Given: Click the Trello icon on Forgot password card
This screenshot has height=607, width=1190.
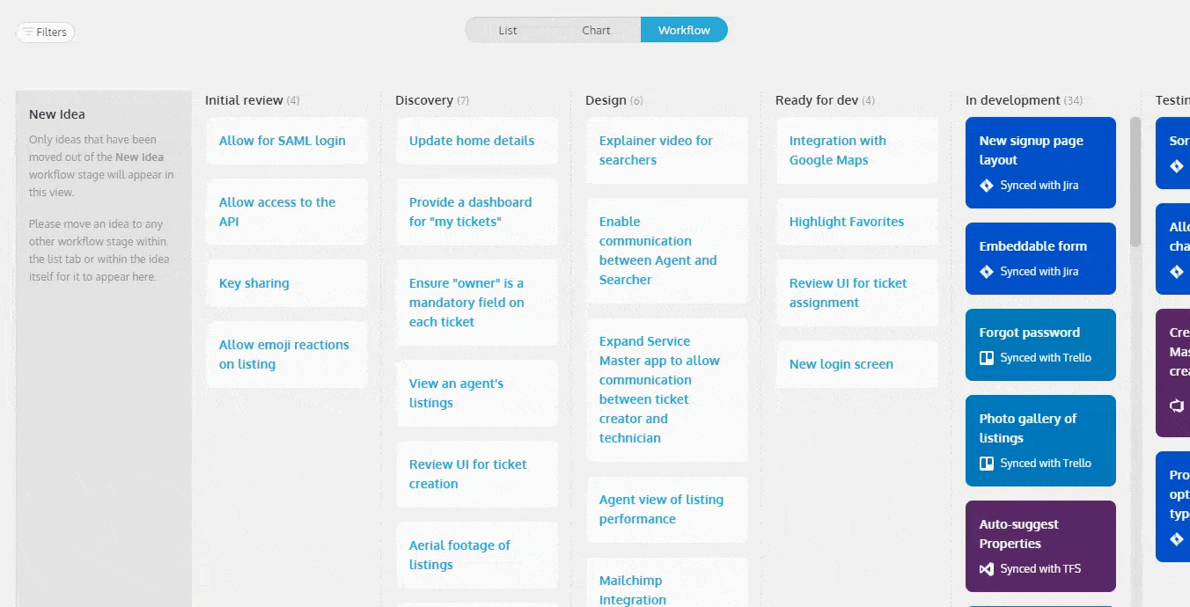Looking at the screenshot, I should 987,358.
